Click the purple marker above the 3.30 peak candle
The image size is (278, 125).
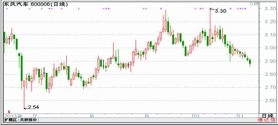218,8
